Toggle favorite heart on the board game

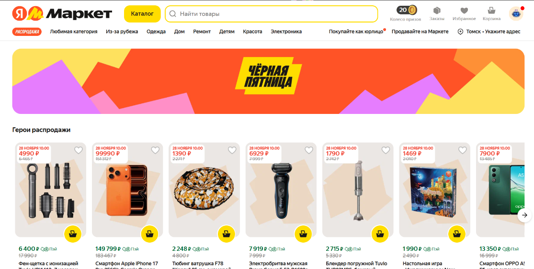click(462, 150)
